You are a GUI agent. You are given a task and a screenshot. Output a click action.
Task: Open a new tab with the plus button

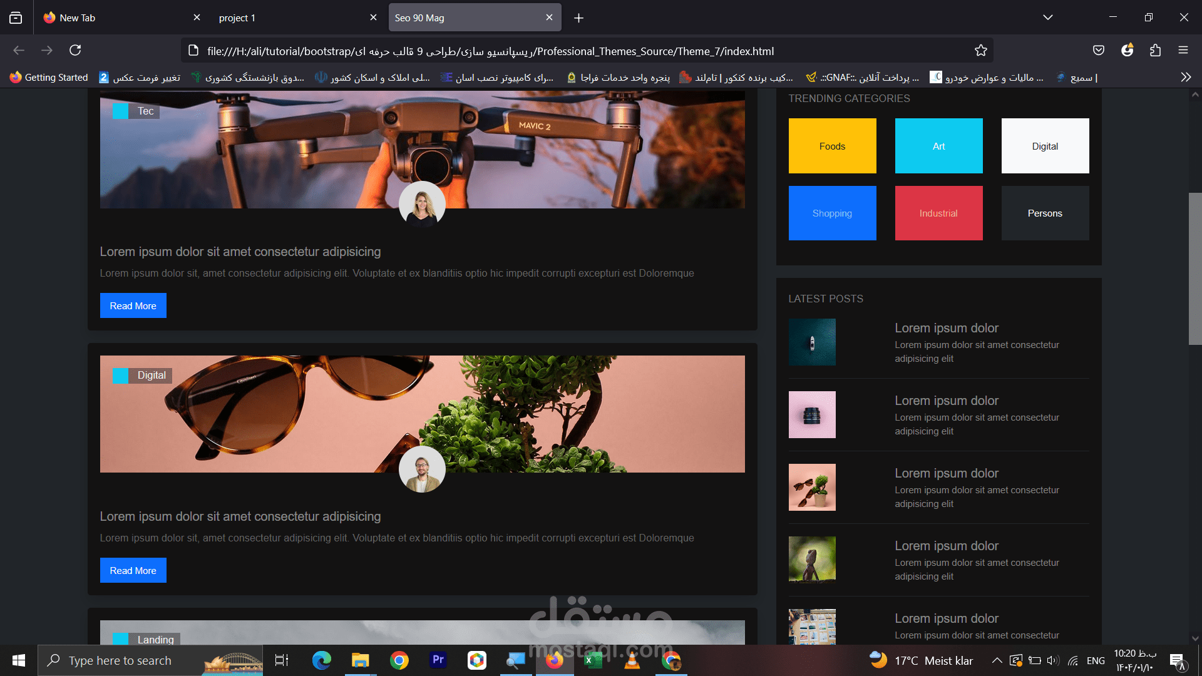tap(578, 18)
